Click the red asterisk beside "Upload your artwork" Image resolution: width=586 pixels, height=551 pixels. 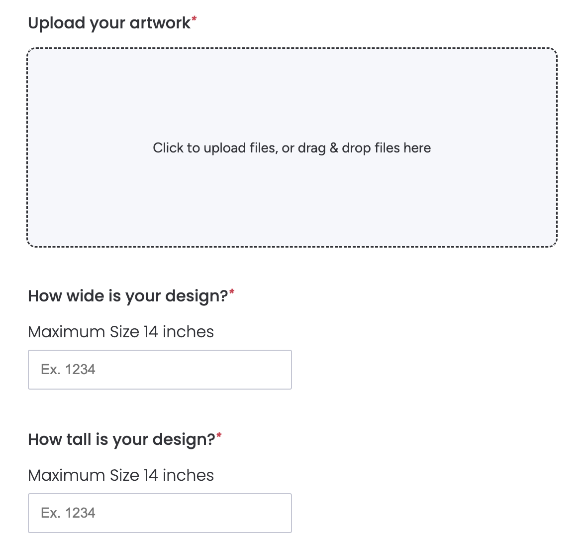(194, 19)
